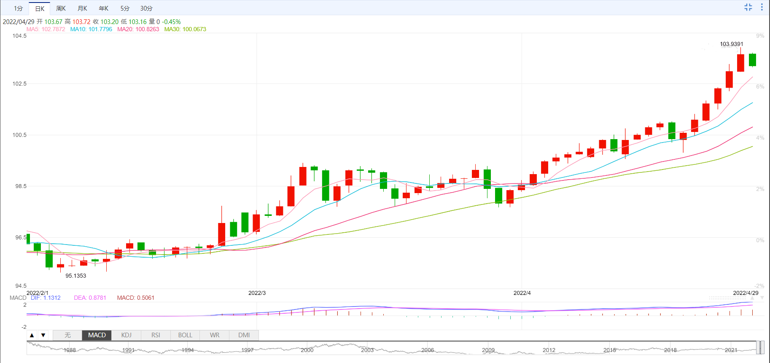Show the DMI indicator

coord(244,335)
